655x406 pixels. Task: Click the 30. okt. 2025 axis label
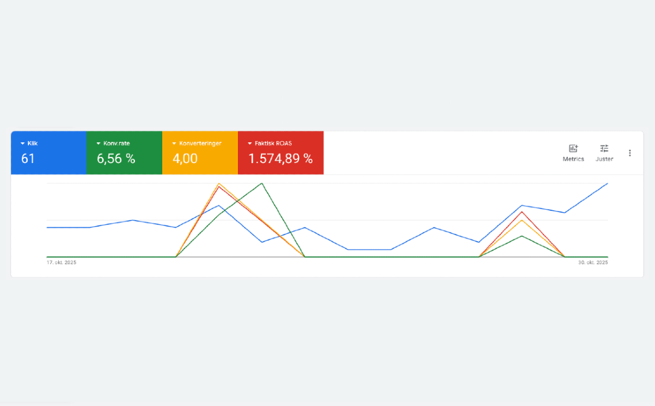tap(593, 262)
